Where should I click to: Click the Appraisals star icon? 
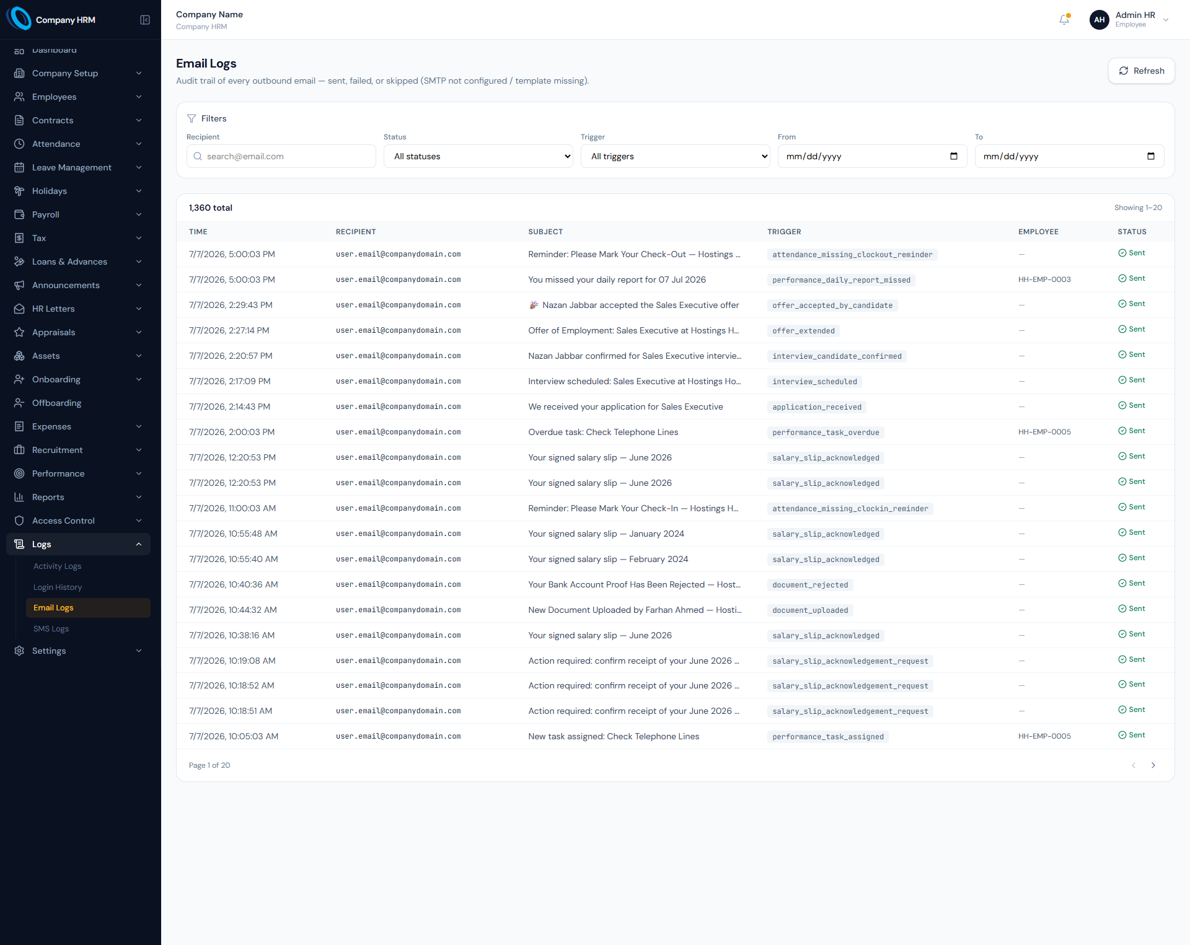pyautogui.click(x=19, y=332)
